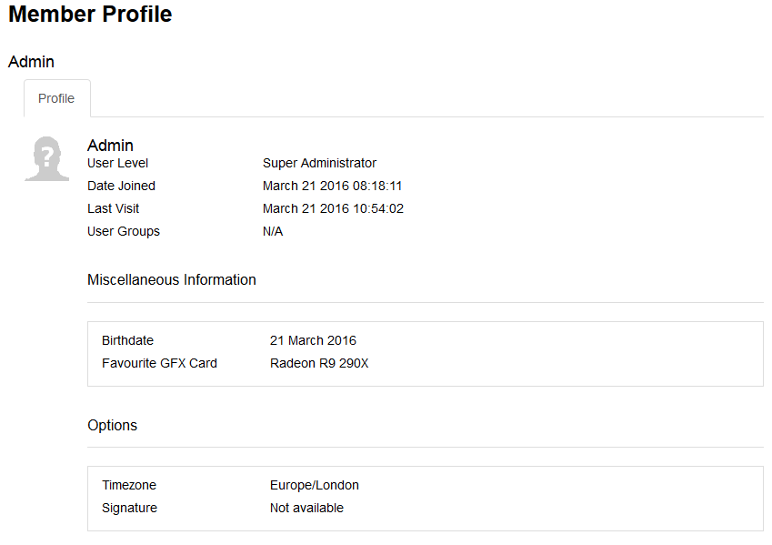Click the Favourite GFX Card label

click(x=159, y=363)
